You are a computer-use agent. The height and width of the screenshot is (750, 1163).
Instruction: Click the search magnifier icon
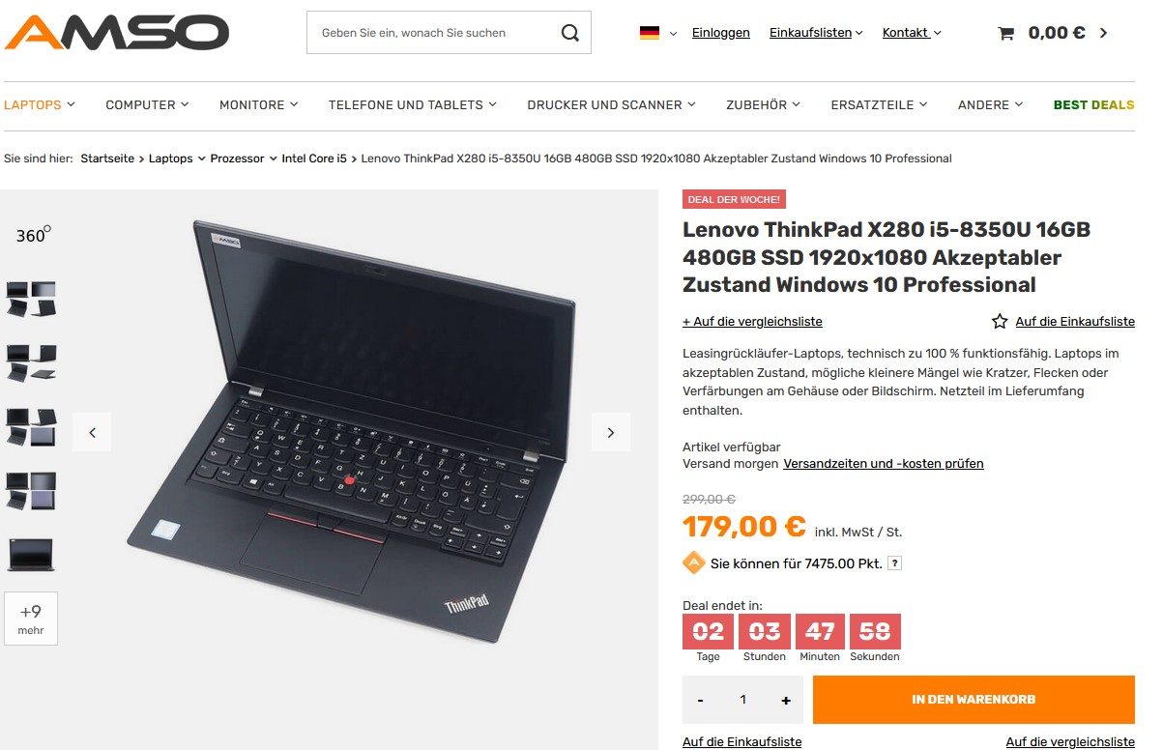point(570,33)
